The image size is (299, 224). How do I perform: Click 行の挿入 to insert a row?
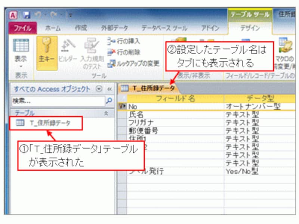coord(124,41)
